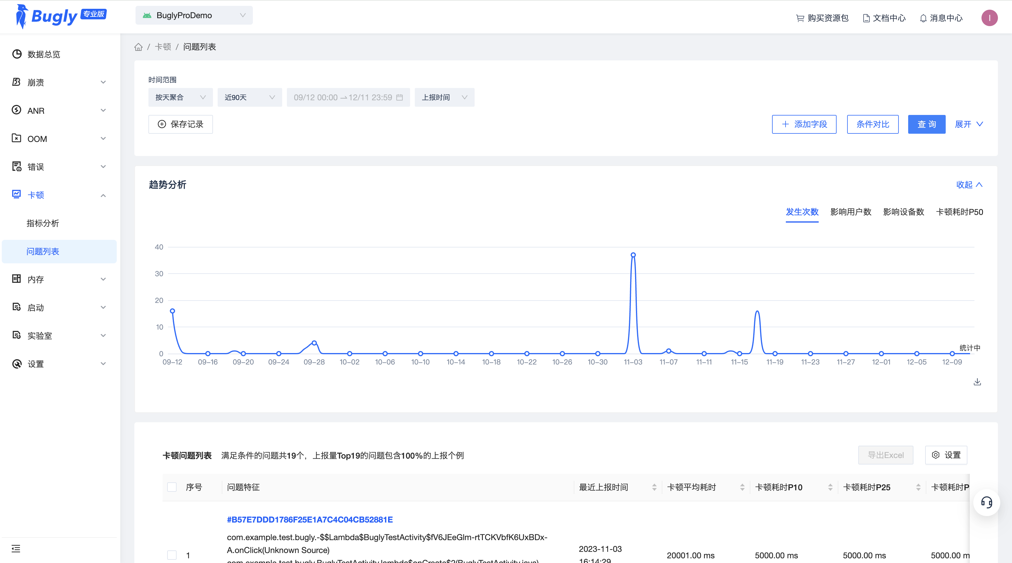Click the 11-03 peak data point
This screenshot has width=1012, height=563.
[633, 255]
